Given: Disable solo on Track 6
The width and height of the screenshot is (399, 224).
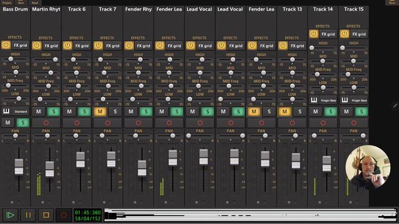Looking at the screenshot, I should 85,111.
